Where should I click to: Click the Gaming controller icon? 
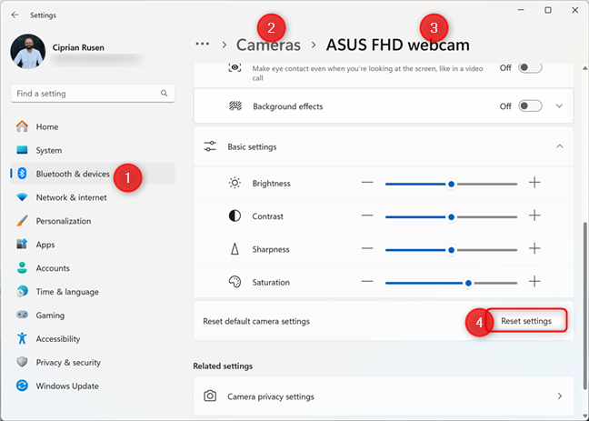tap(22, 315)
